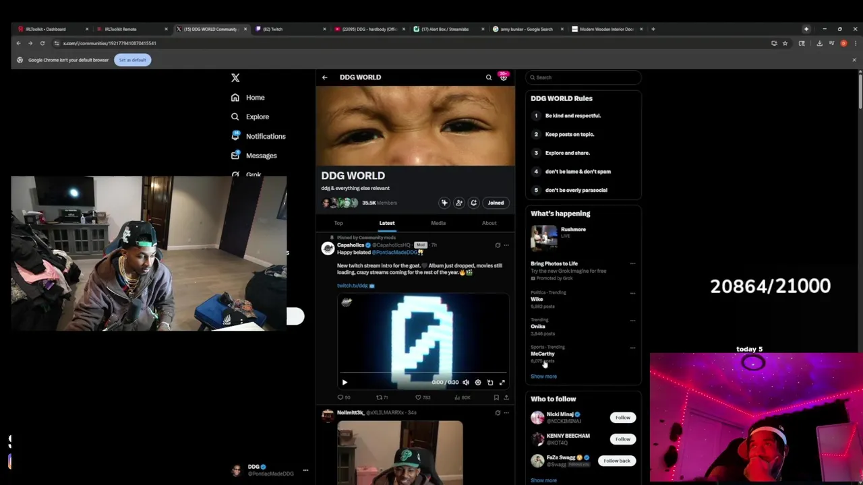Toggle video picture-in-picture icon
863x485 pixels.
click(490, 383)
